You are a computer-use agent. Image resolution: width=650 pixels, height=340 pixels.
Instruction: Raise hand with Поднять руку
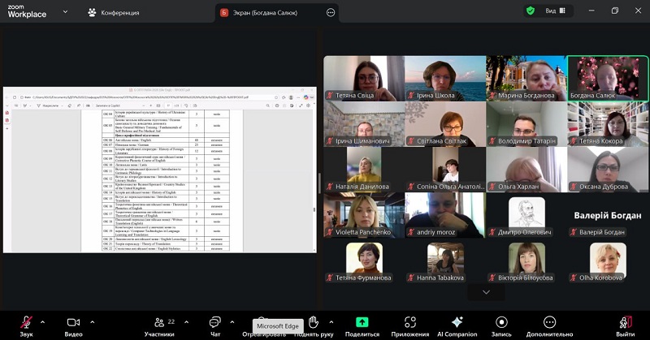(x=314, y=325)
